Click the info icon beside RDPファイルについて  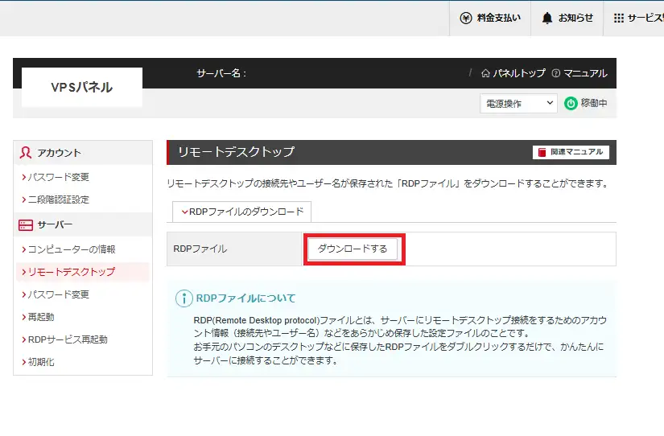pos(184,298)
